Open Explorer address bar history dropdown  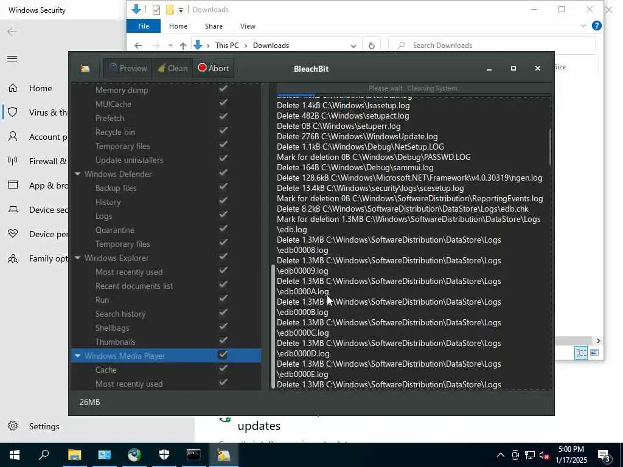[353, 46]
